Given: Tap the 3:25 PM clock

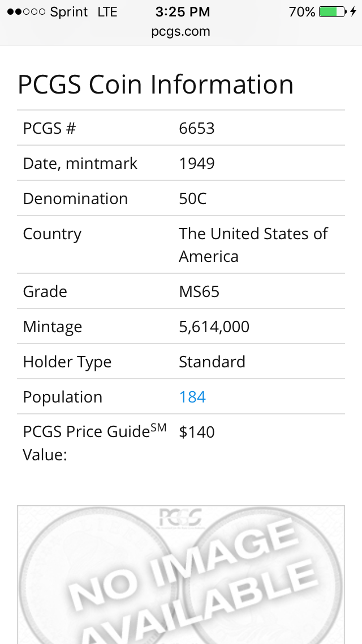Looking at the screenshot, I should point(183,12).
